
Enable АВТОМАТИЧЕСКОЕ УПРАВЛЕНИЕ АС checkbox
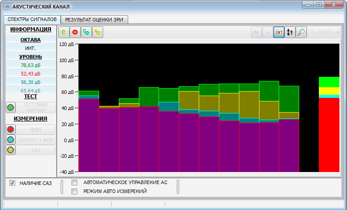(x=75, y=182)
